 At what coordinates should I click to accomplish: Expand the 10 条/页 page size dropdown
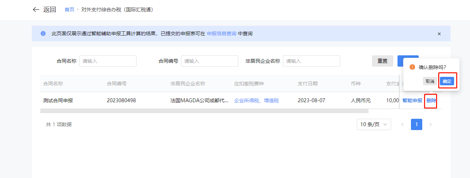[x=374, y=124]
